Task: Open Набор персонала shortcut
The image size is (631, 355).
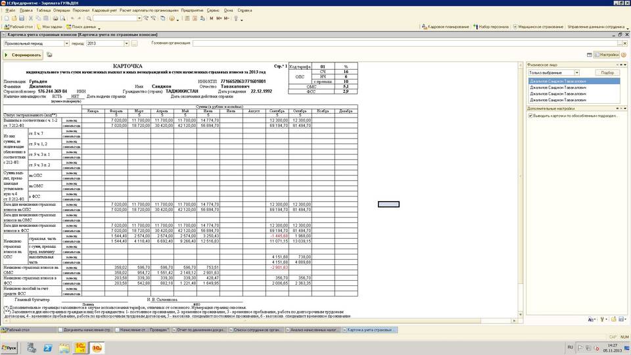Action: tap(491, 27)
